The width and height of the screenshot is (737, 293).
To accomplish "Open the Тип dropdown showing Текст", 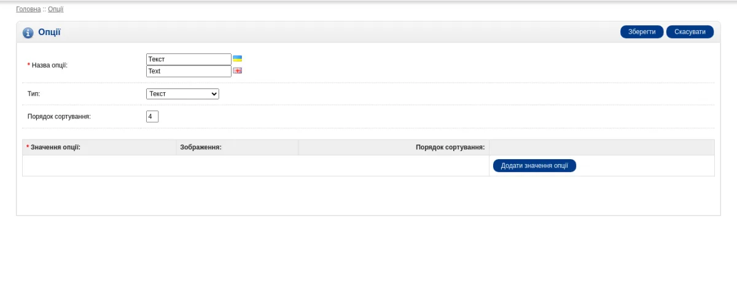I will pyautogui.click(x=182, y=94).
